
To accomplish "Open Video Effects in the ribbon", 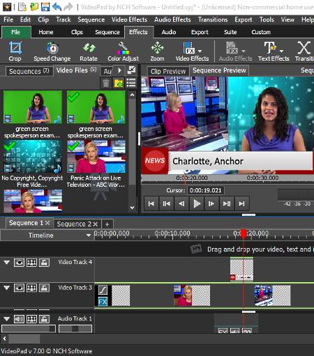I will click(x=192, y=51).
